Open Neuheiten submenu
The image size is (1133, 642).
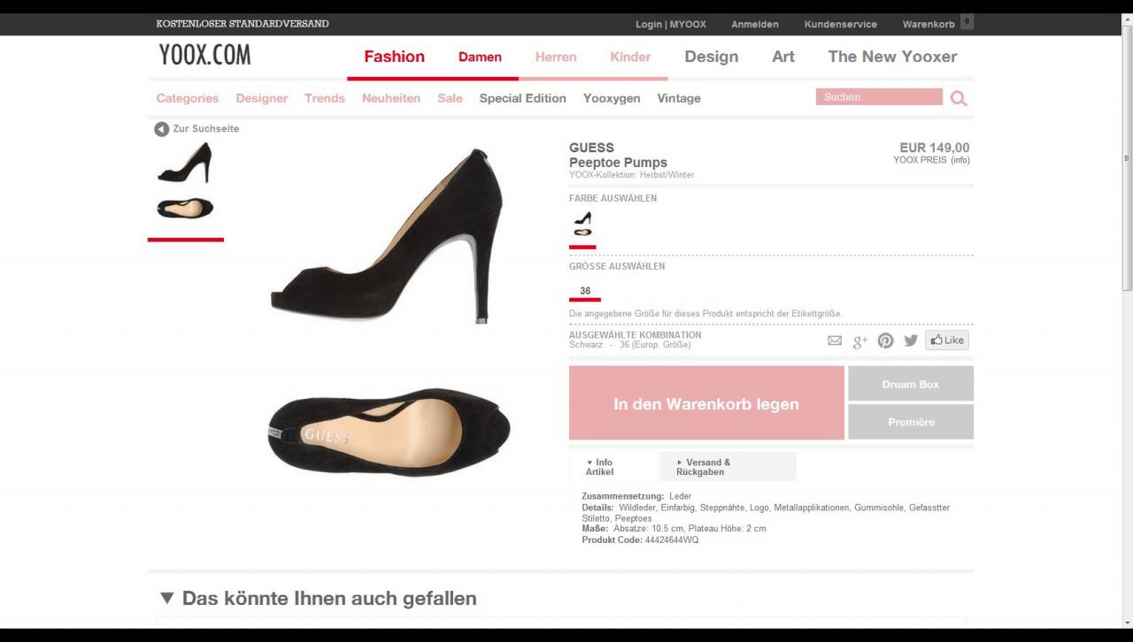pos(391,98)
